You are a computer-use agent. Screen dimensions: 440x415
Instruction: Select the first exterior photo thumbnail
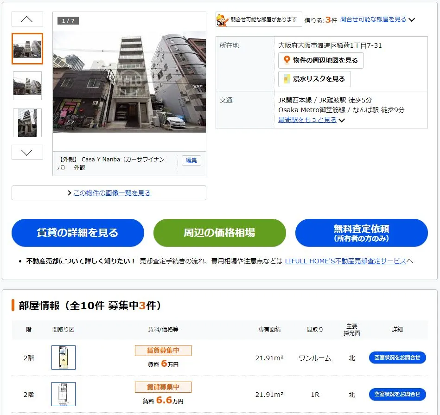(27, 49)
